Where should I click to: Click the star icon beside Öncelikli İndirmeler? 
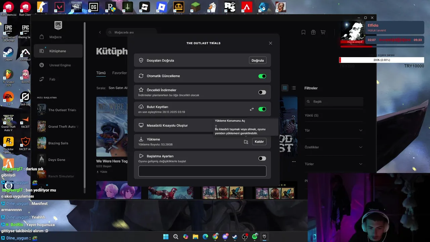click(x=141, y=90)
